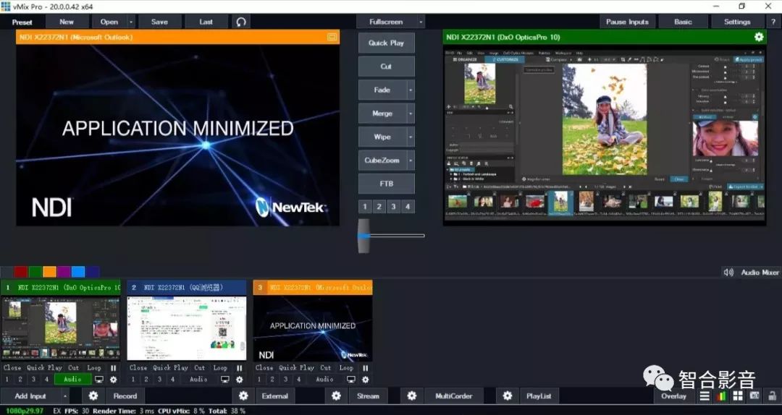Click the Stream button
Viewport: 782px width, 415px height.
[368, 396]
